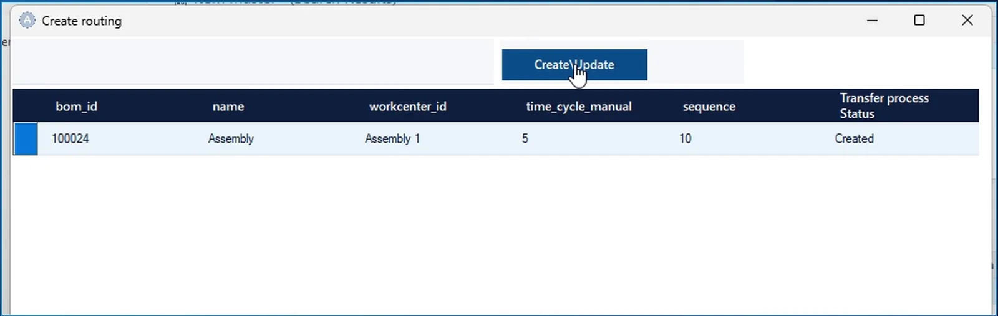
Task: Click the workcenter_id column header
Action: (408, 106)
